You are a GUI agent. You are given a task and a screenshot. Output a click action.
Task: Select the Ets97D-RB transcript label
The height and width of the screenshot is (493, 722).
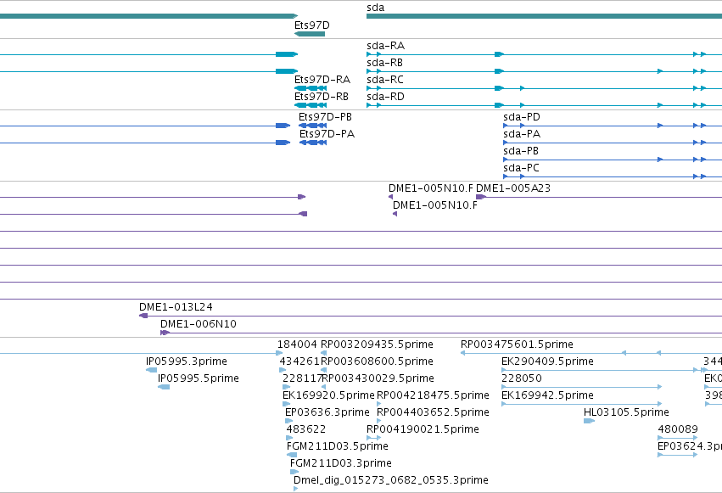point(322,97)
